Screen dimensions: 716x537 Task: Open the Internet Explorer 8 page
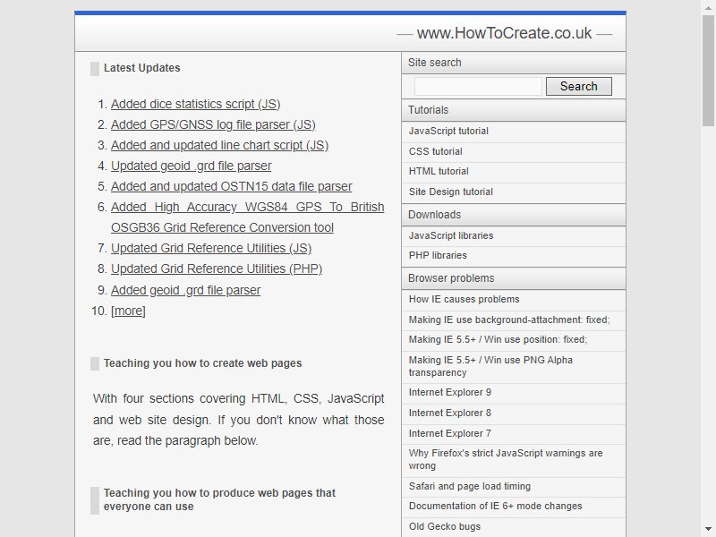514,413
